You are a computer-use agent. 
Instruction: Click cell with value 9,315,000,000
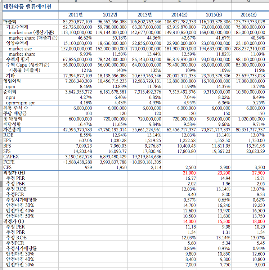click(x=217, y=92)
